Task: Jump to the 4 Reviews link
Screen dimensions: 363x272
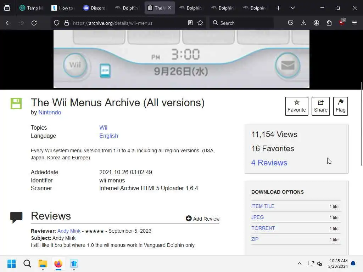Action: coord(269,163)
